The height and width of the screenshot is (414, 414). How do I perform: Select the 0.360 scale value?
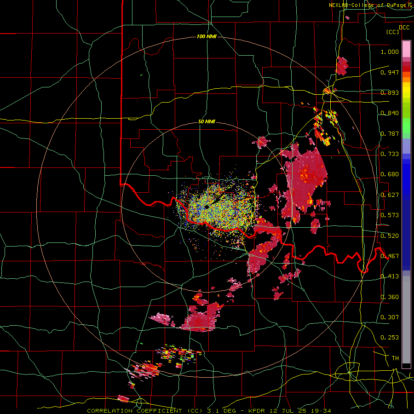[390, 297]
